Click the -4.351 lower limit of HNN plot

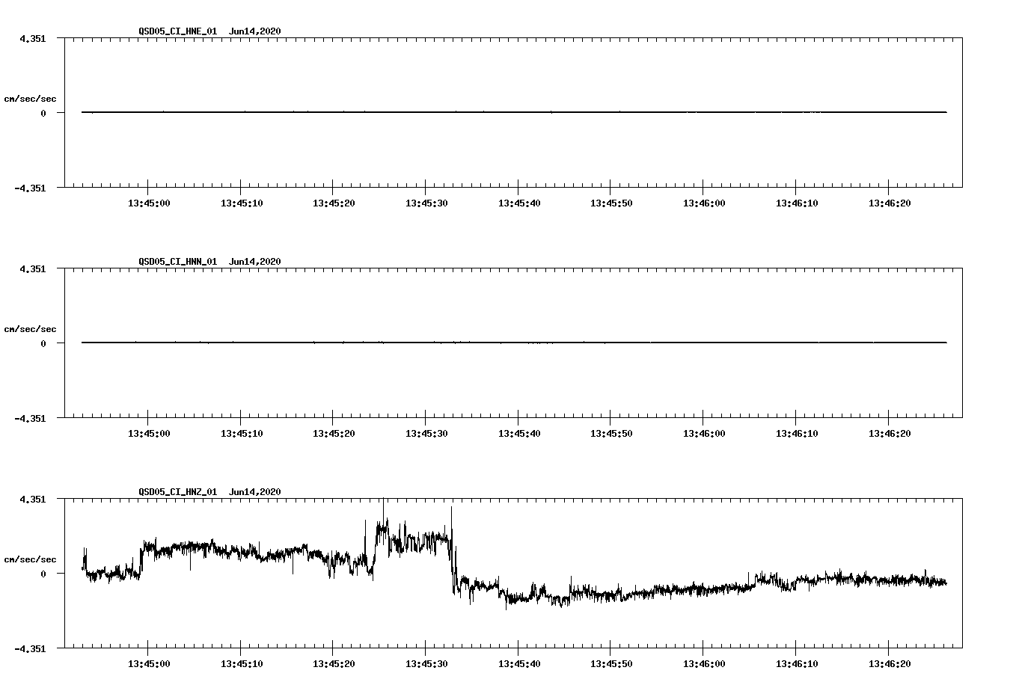[x=31, y=418]
